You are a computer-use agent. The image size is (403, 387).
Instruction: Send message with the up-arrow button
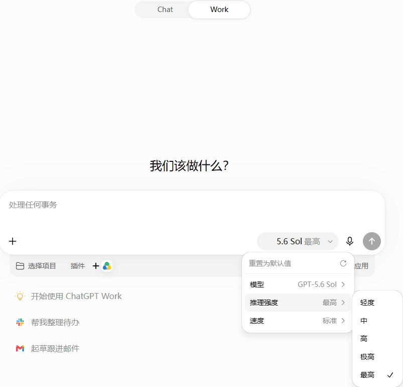pyautogui.click(x=372, y=241)
